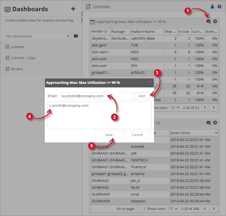Viewport: 226px width, 216px height.
Task: Sort by Curr... column header
Action: tap(198, 31)
